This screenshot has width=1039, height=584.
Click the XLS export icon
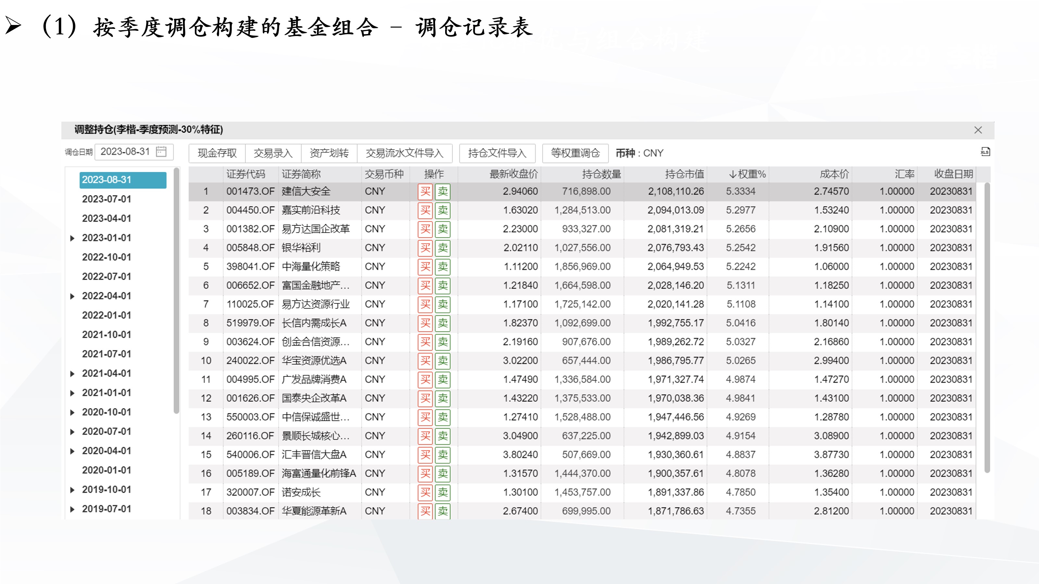pyautogui.click(x=985, y=152)
